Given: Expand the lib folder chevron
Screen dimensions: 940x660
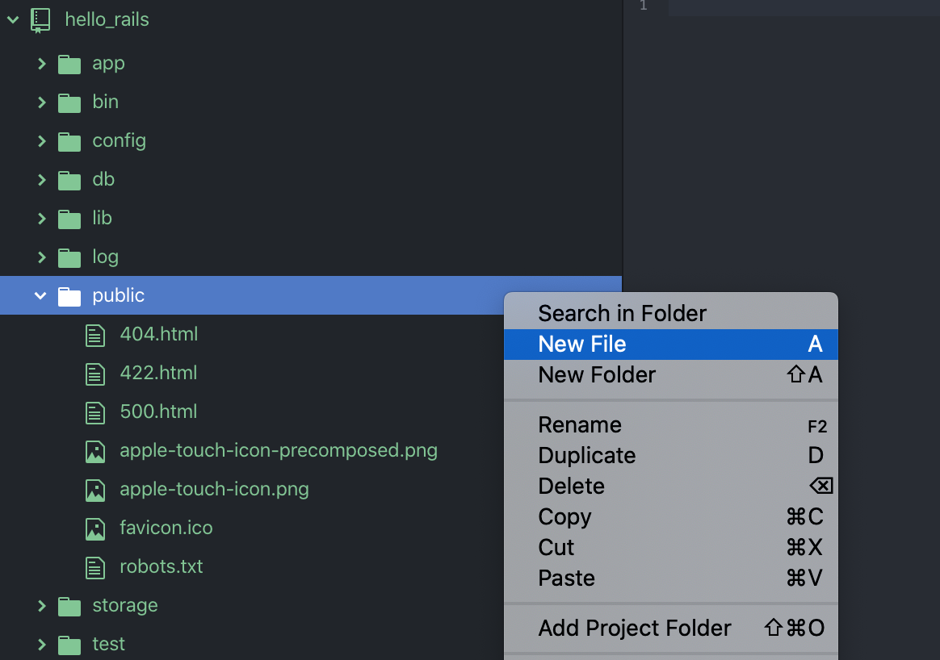Looking at the screenshot, I should [41, 219].
